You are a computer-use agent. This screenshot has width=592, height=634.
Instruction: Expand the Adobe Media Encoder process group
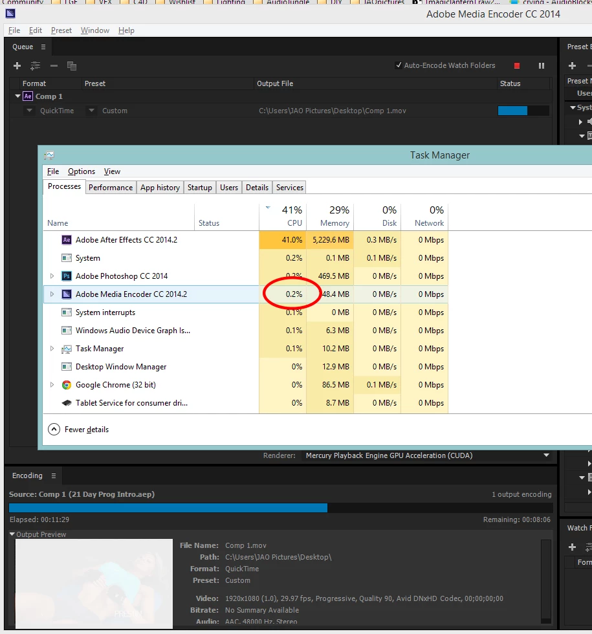click(52, 294)
